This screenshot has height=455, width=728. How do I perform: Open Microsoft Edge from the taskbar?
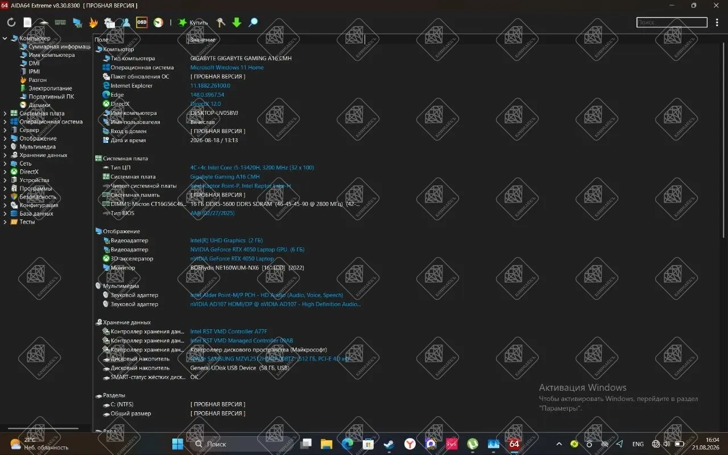coord(348,444)
